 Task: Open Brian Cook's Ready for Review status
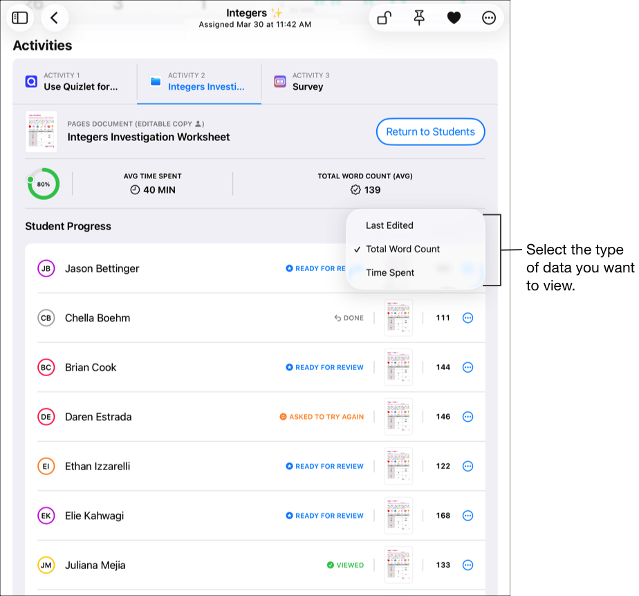[x=324, y=367]
